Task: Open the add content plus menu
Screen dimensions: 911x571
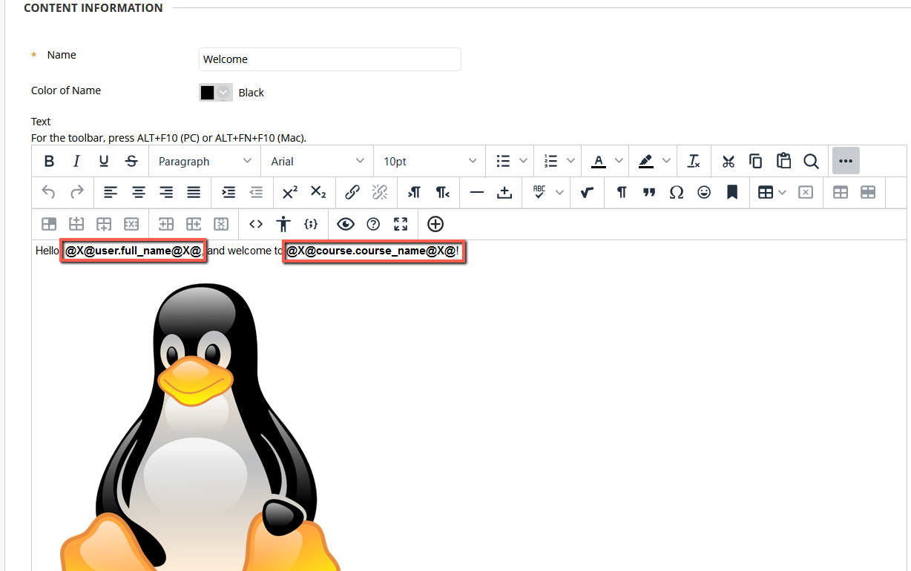Action: click(x=435, y=223)
